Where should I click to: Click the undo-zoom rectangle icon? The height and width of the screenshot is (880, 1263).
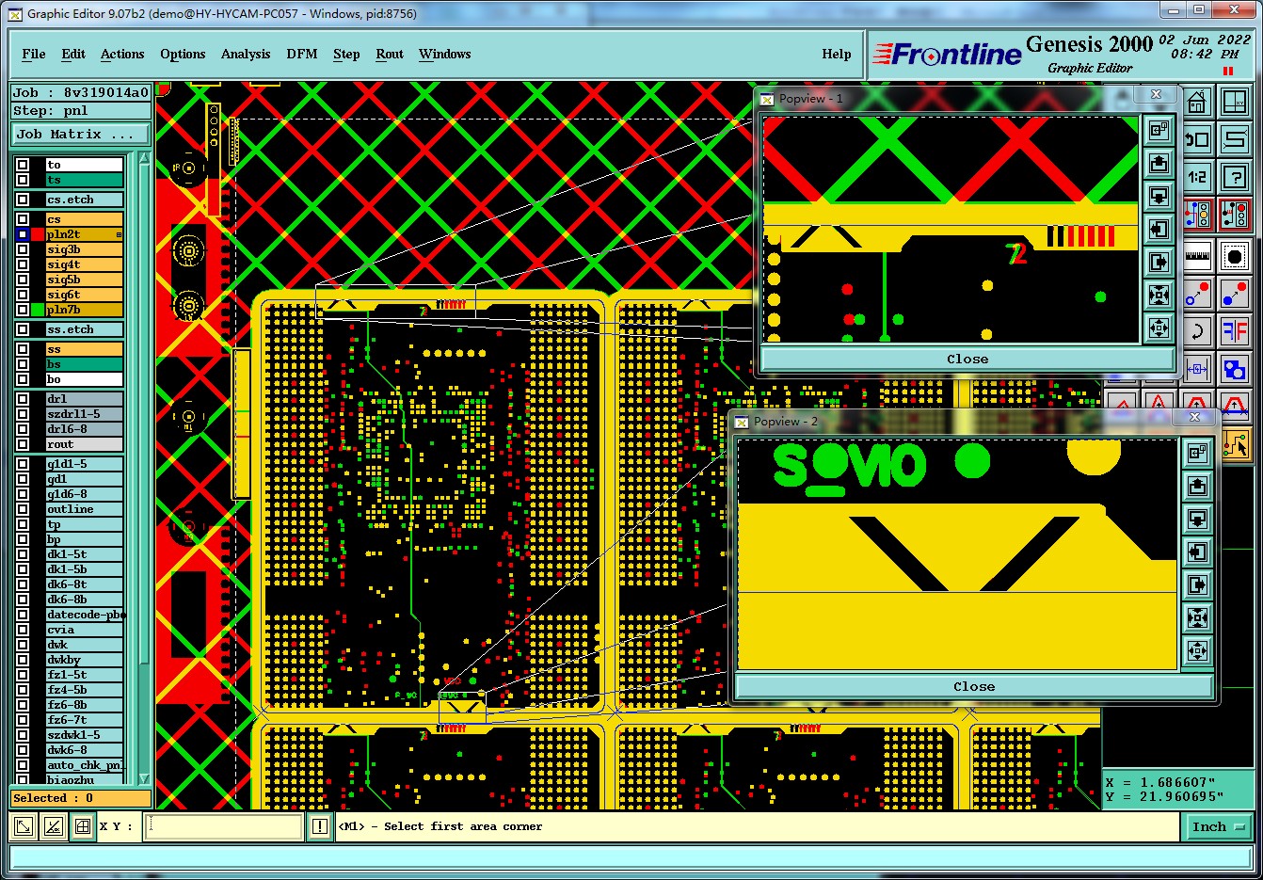(1197, 140)
